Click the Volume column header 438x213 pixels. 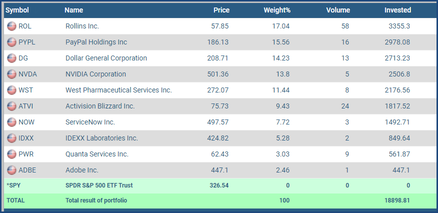(x=338, y=10)
